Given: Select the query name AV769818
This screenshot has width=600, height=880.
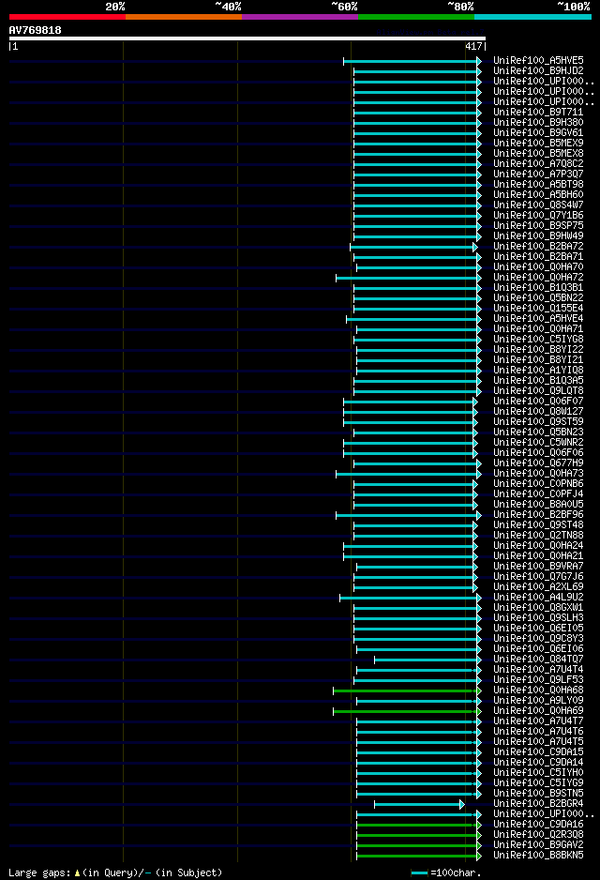Looking at the screenshot, I should click(x=36, y=30).
